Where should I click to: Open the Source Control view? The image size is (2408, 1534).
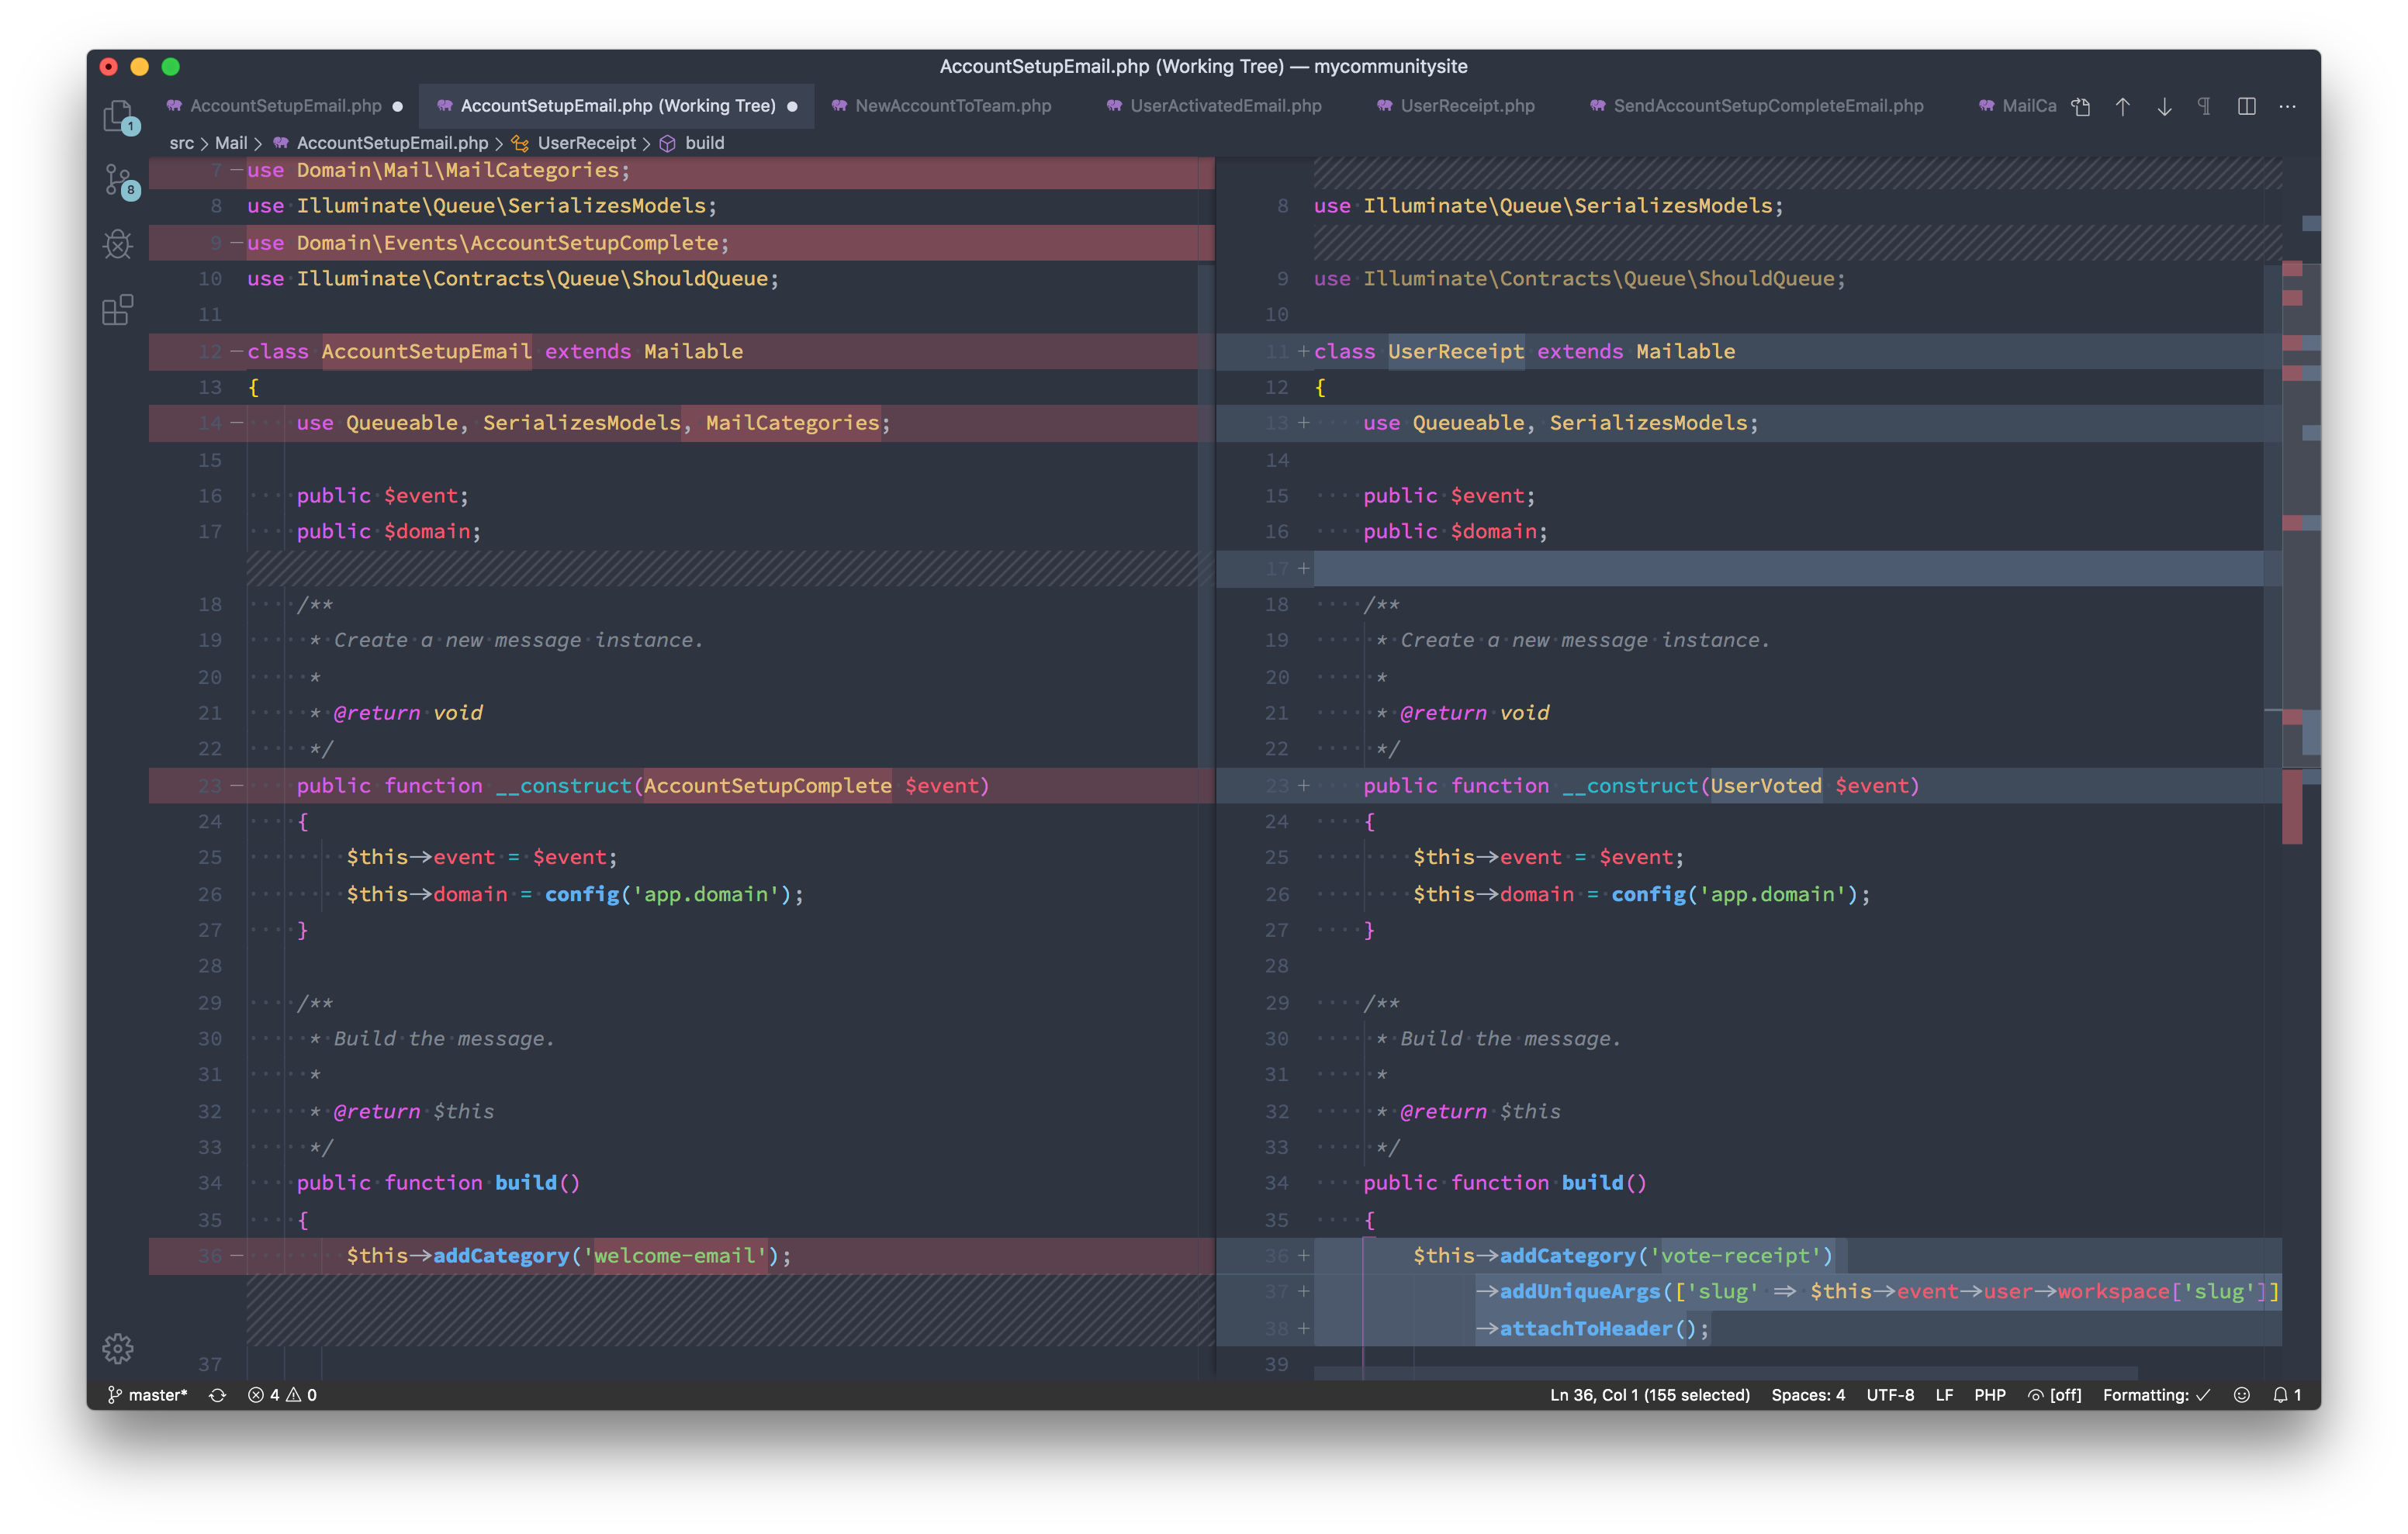coord(118,181)
